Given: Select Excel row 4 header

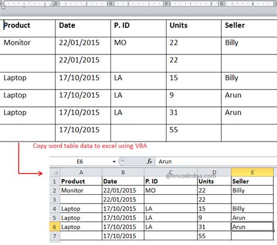Looking at the screenshot, I should pos(54,209).
